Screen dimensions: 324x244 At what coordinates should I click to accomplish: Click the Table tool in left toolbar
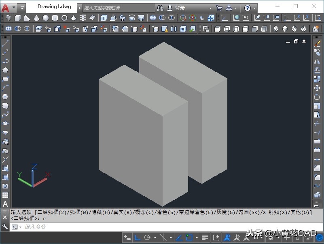coord(5,195)
